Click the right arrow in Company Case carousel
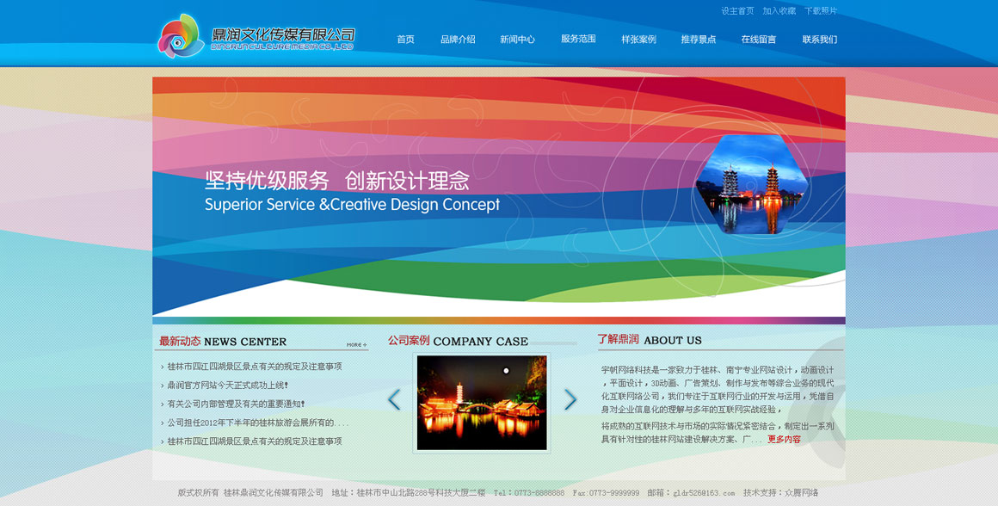The height and width of the screenshot is (506, 998). pyautogui.click(x=570, y=399)
